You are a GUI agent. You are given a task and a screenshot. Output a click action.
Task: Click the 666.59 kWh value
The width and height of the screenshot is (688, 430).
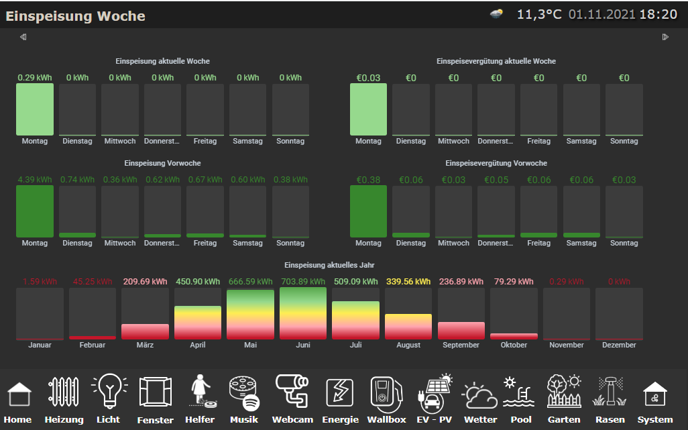click(x=251, y=282)
